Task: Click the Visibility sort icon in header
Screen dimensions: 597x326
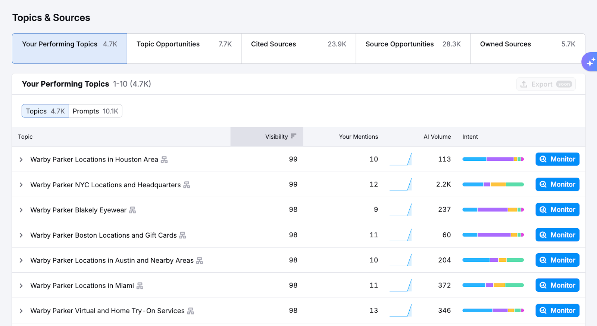Action: click(x=293, y=137)
